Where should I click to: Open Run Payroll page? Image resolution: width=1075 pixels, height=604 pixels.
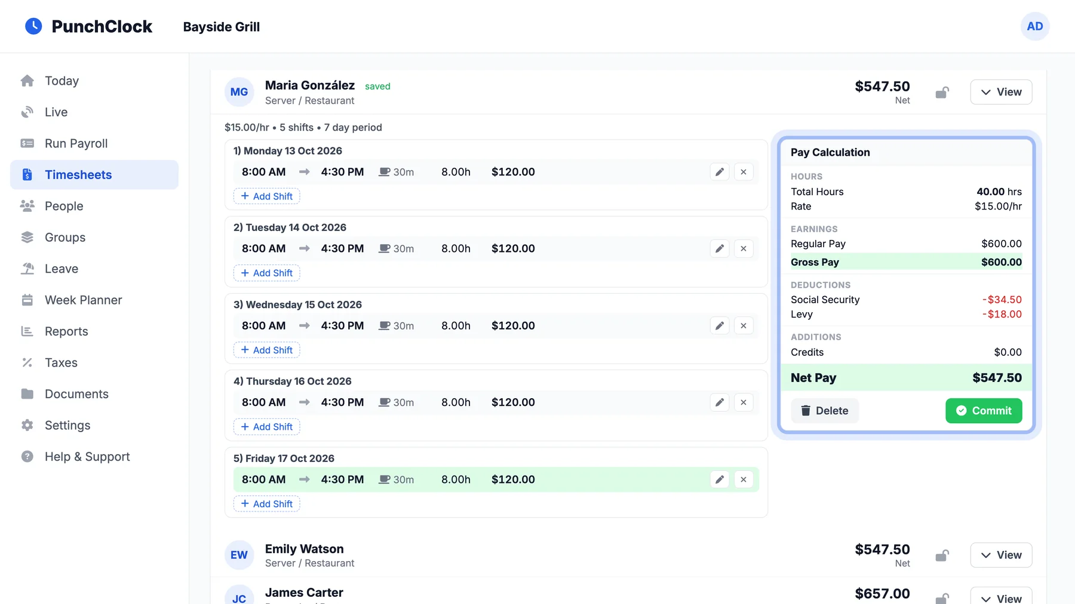94,143
